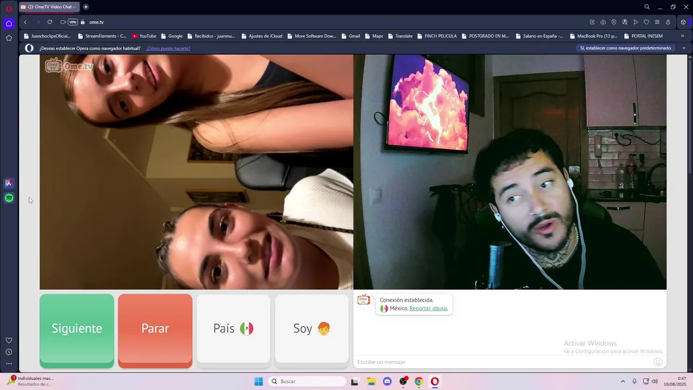The height and width of the screenshot is (390, 693).
Task: Open the Easy Setup sliders icon
Action: 657,22
